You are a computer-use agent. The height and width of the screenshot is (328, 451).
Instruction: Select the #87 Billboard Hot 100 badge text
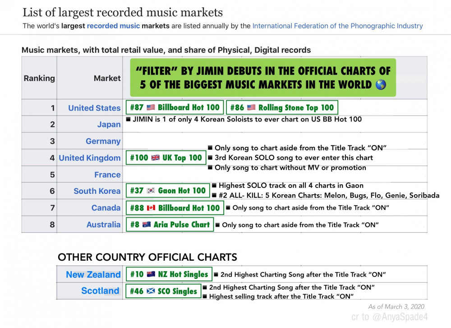175,108
